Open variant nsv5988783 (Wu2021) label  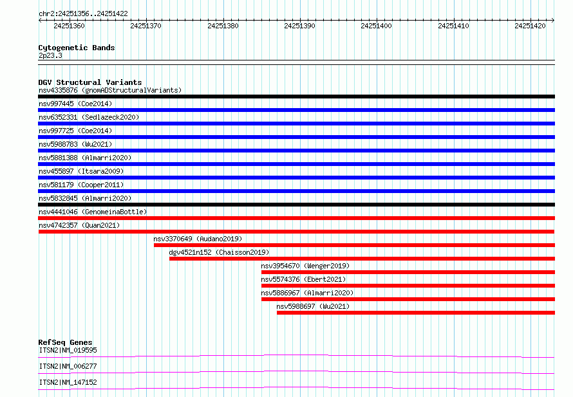75,144
